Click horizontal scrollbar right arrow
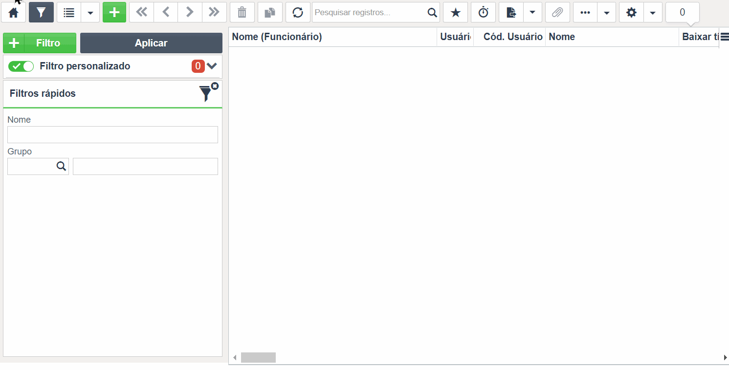The image size is (729, 370). click(x=725, y=358)
